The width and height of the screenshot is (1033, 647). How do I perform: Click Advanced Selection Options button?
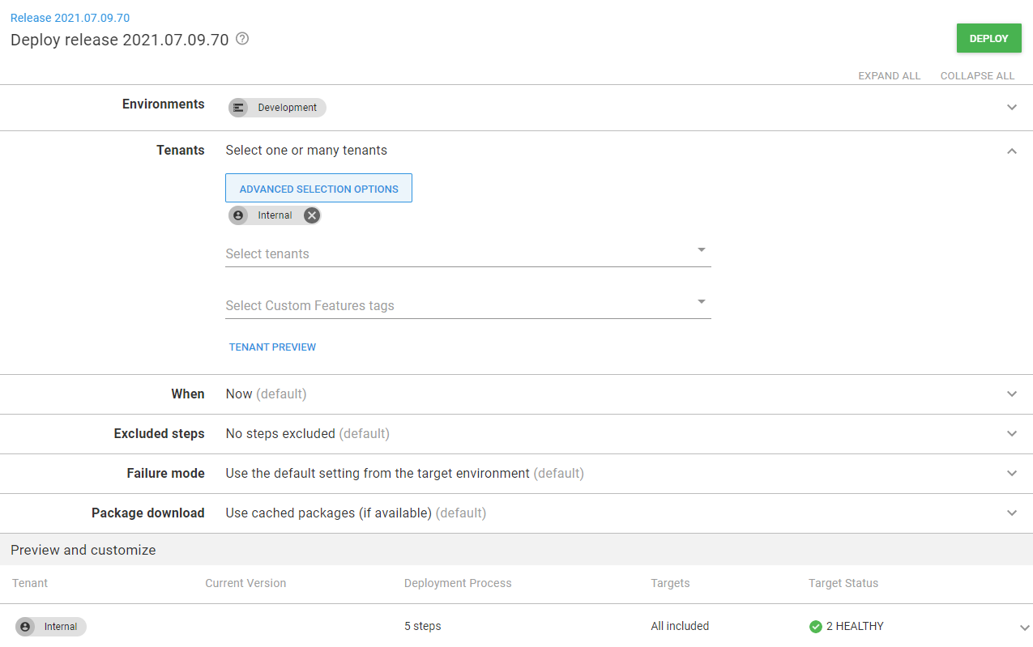(318, 189)
